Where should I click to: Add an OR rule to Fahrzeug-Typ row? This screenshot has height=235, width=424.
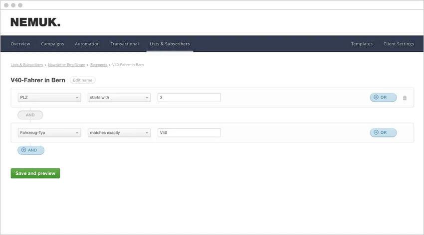pyautogui.click(x=383, y=132)
